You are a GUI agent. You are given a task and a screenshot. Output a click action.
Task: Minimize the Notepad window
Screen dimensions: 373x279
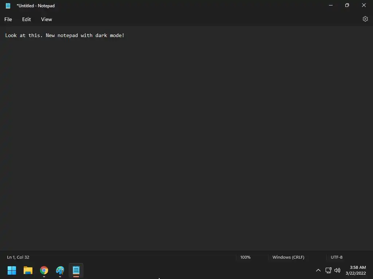tap(331, 5)
